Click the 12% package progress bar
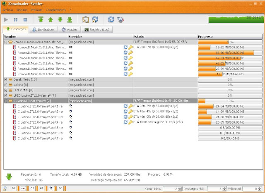Image resolution: width=265 pixels, height=193 pixels. 230,101
